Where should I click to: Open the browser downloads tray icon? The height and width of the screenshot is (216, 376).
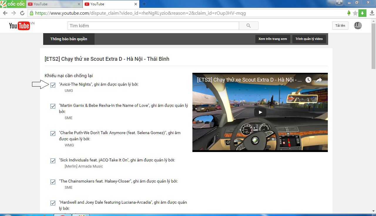pos(372,13)
